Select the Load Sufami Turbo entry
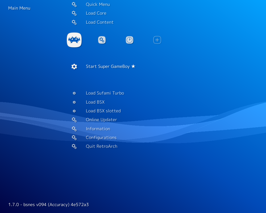This screenshot has height=213, width=266. pos(105,93)
